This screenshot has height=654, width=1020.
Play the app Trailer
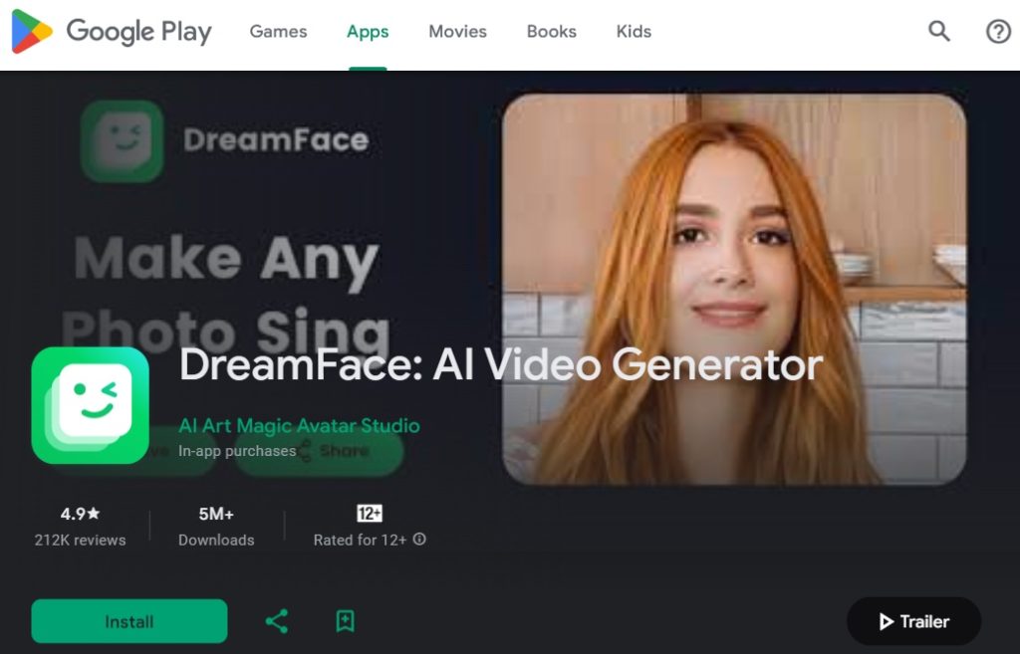pyautogui.click(x=913, y=622)
